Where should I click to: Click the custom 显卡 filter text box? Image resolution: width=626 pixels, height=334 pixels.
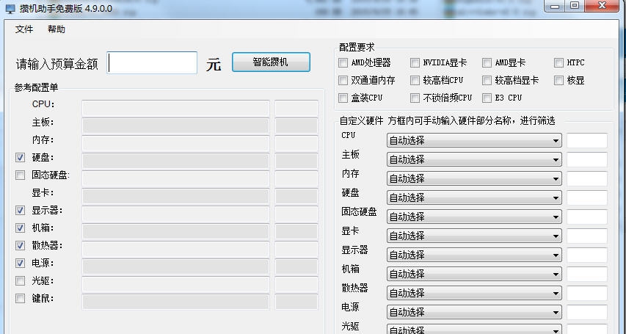coord(587,236)
